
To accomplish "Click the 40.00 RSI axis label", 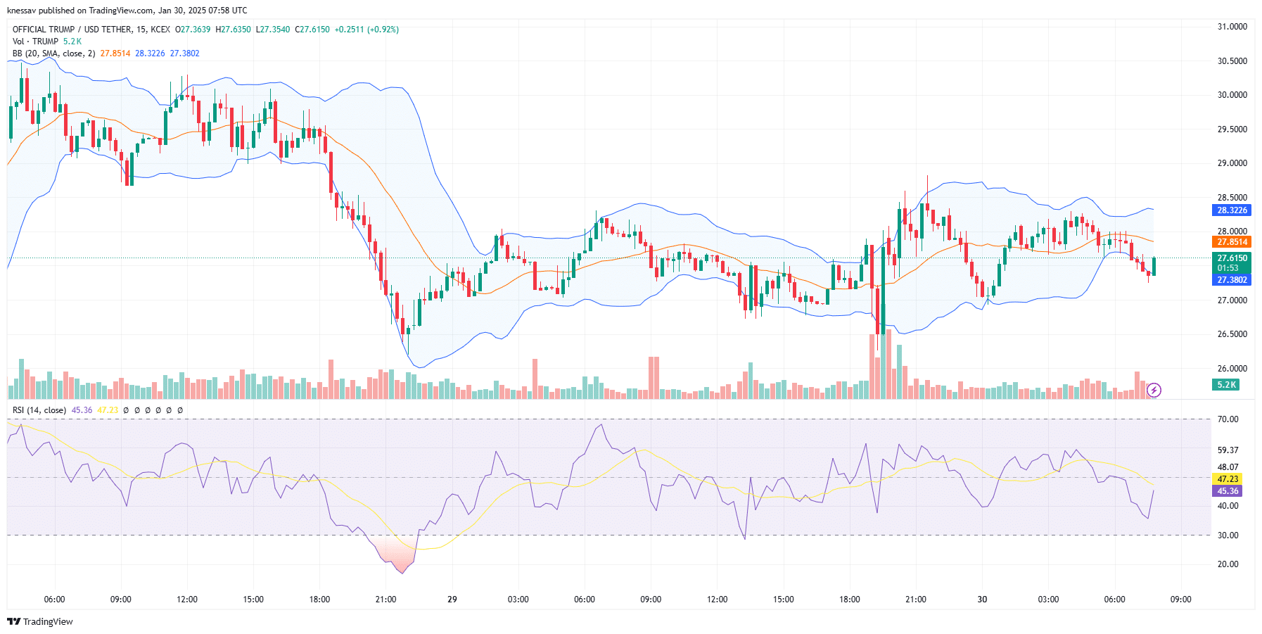I will point(1228,506).
